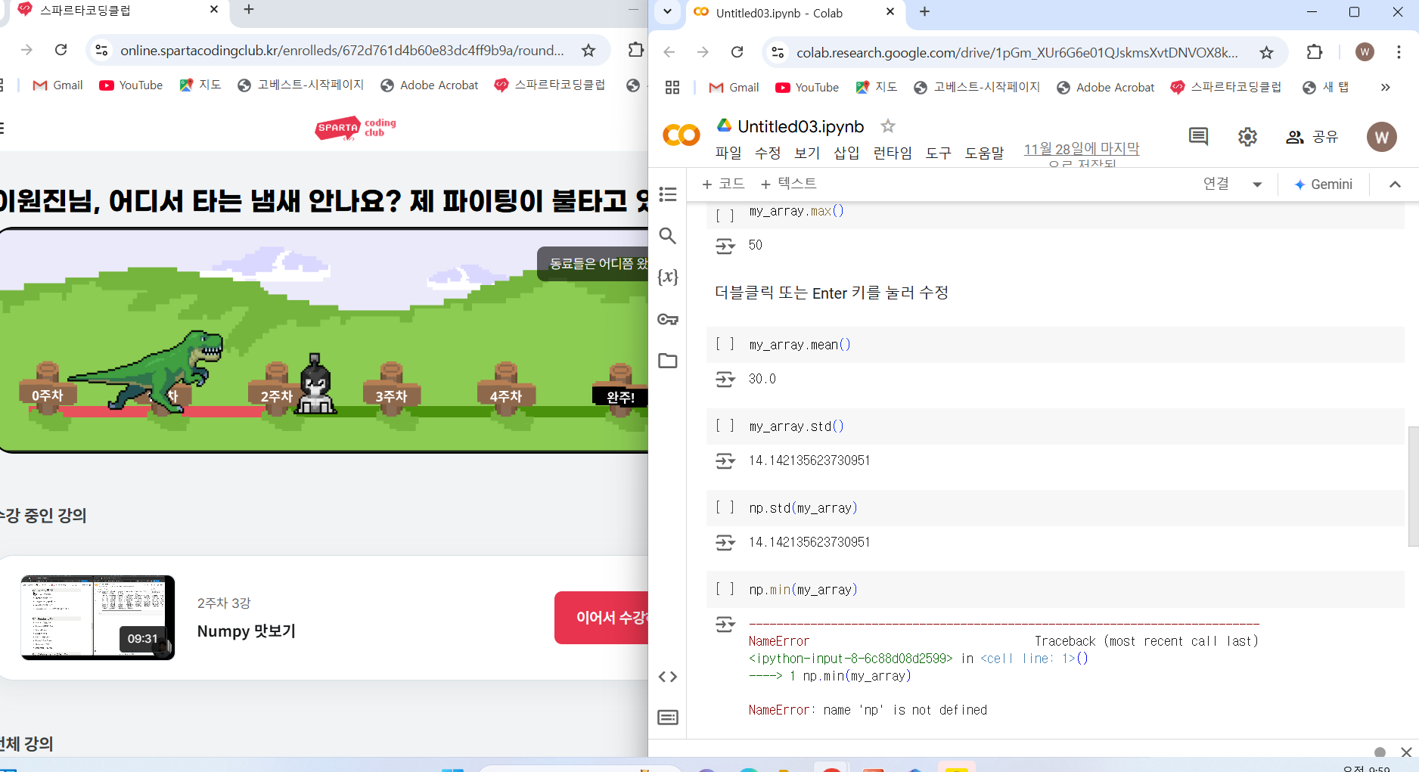Open the Colab find and replace search
This screenshot has width=1419, height=772.
[x=668, y=236]
